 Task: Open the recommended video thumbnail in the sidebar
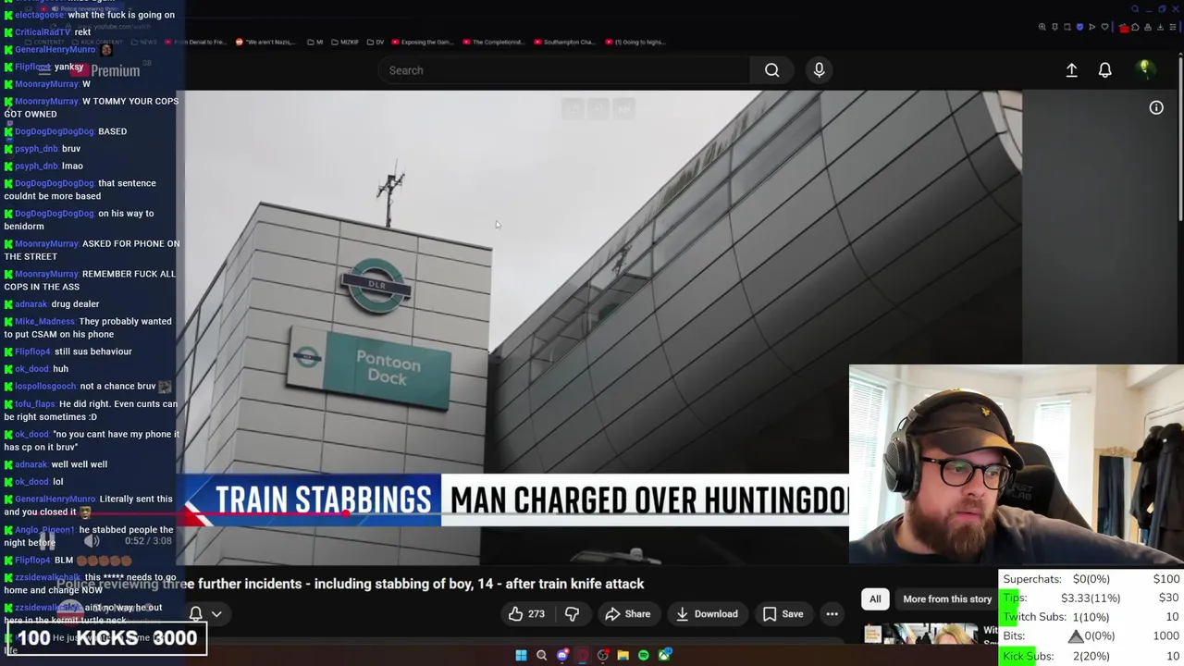click(x=920, y=634)
